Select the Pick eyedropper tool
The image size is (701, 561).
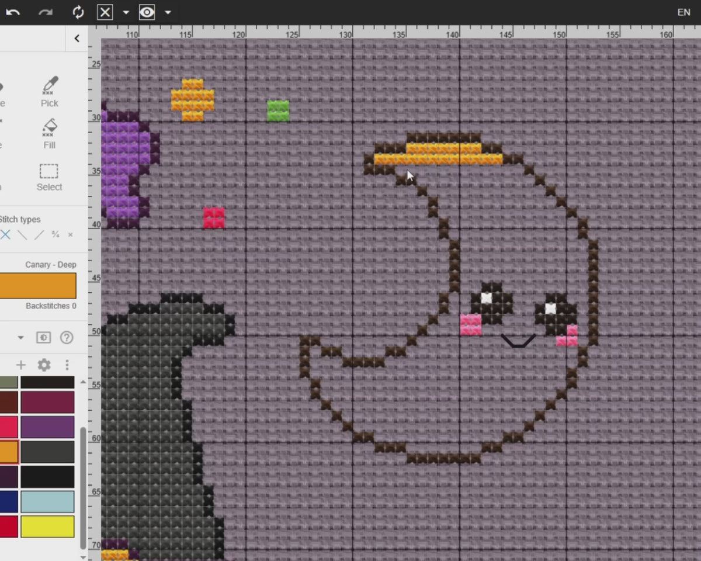(x=50, y=92)
